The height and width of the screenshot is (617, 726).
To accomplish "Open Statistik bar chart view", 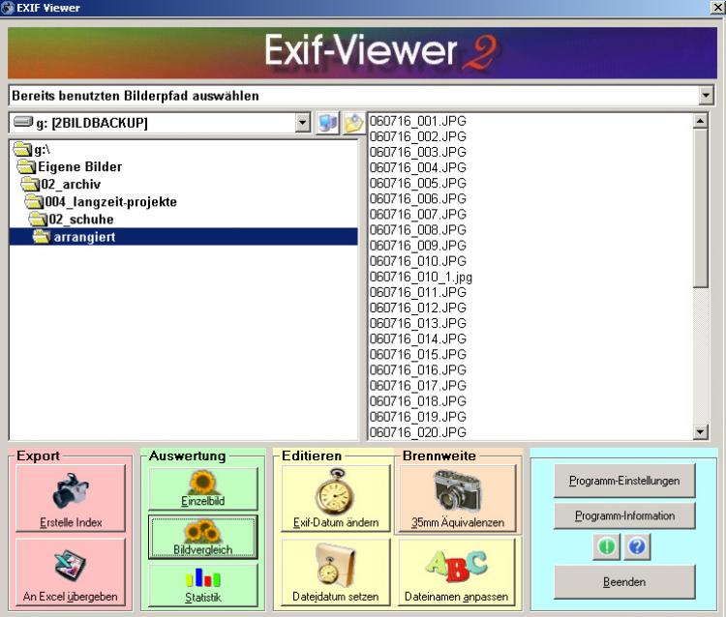I will (x=202, y=585).
